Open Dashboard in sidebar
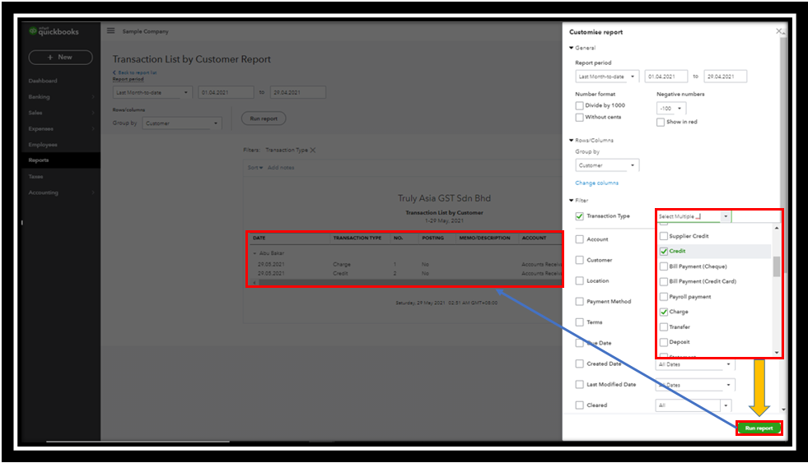The height and width of the screenshot is (463, 808). tap(43, 81)
